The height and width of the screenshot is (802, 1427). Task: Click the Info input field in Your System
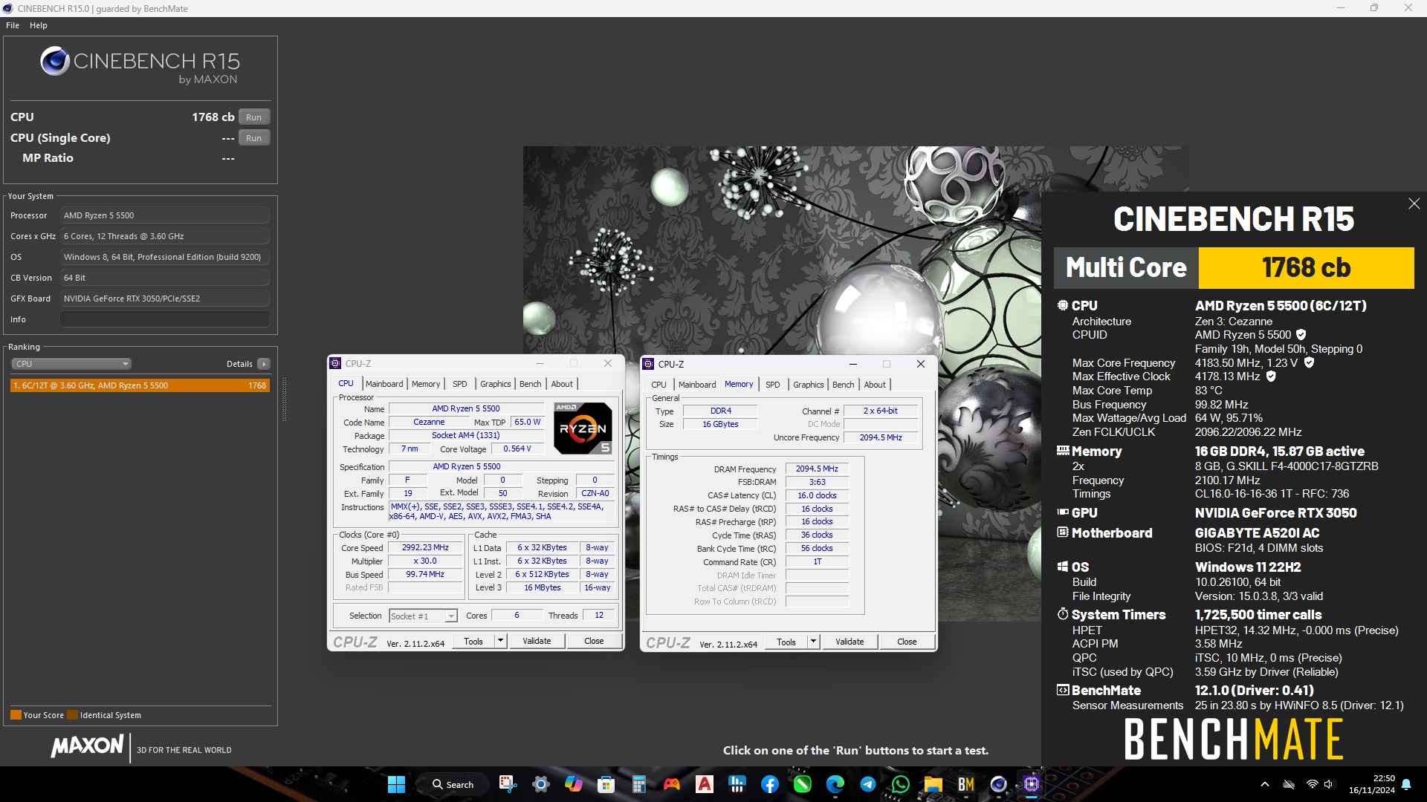pos(165,319)
